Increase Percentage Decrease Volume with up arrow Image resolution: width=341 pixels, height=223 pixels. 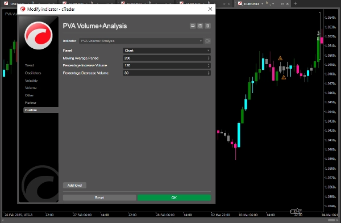pyautogui.click(x=209, y=71)
